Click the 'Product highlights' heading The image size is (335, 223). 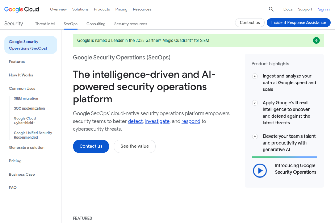pyautogui.click(x=270, y=64)
